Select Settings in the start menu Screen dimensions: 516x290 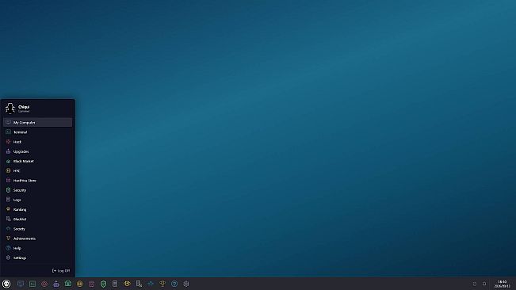[37, 258]
